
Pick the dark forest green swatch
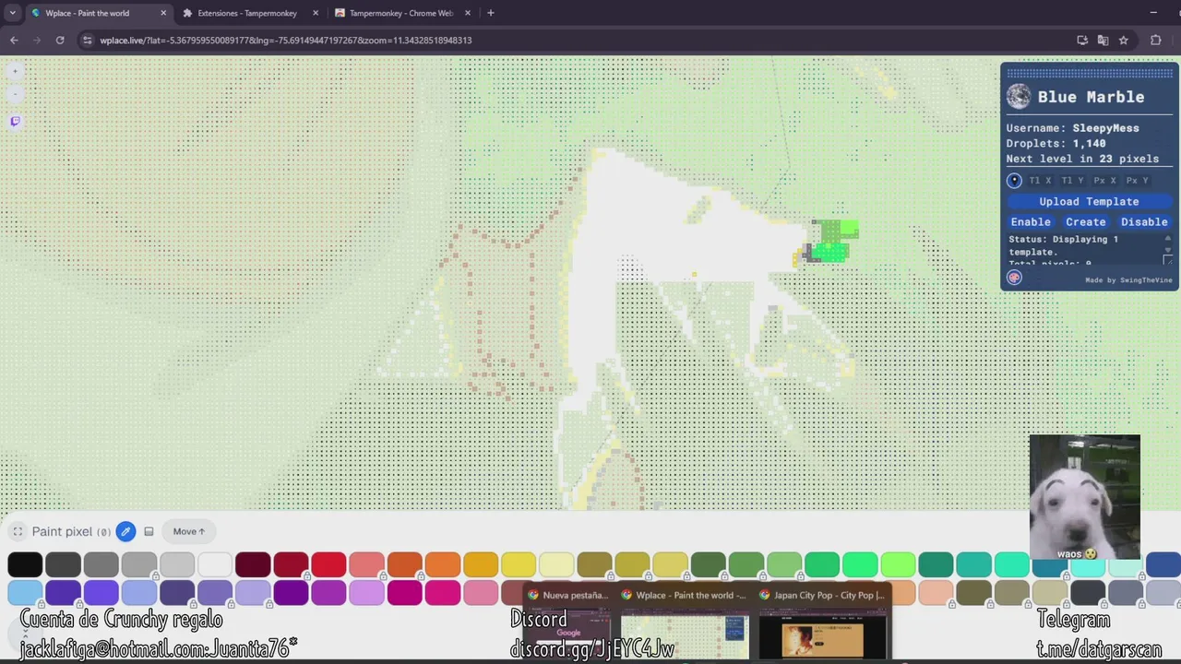pos(708,563)
